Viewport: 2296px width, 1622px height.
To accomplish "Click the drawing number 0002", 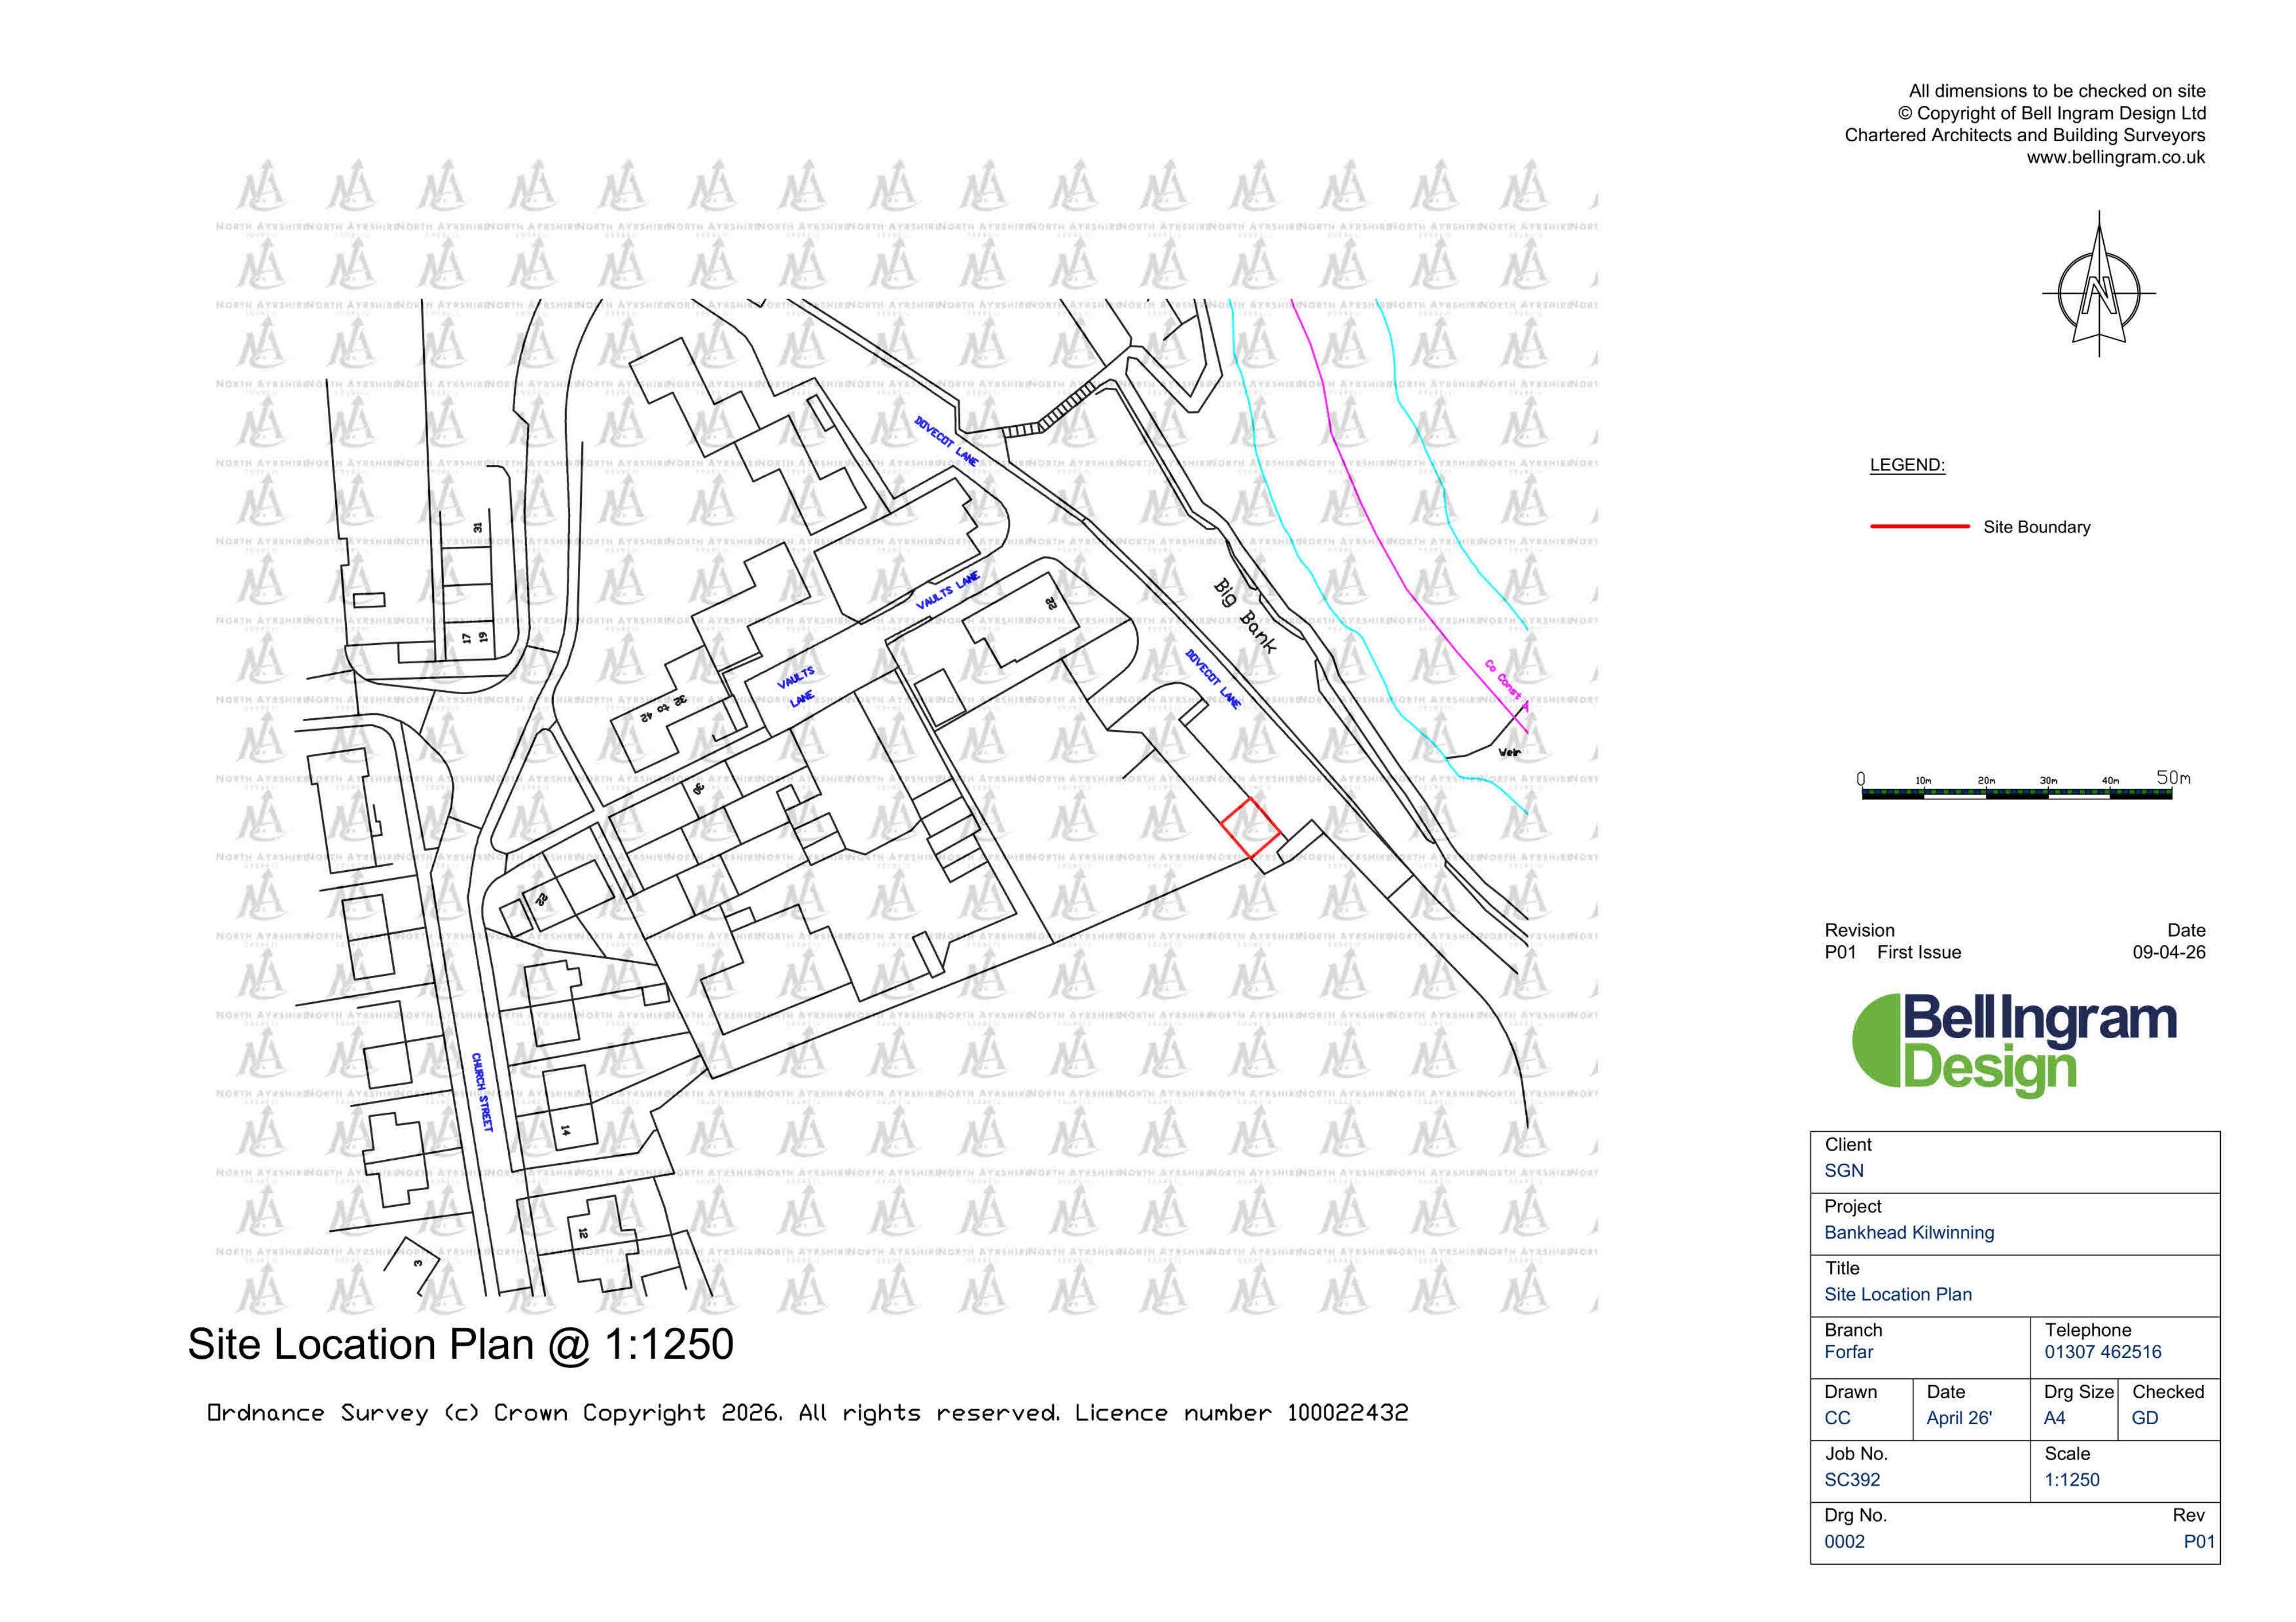I will pos(1844,1541).
